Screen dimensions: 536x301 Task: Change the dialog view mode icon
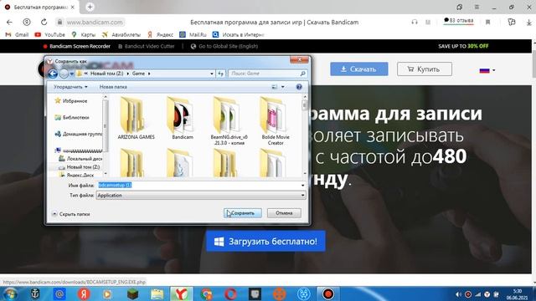[x=275, y=87]
